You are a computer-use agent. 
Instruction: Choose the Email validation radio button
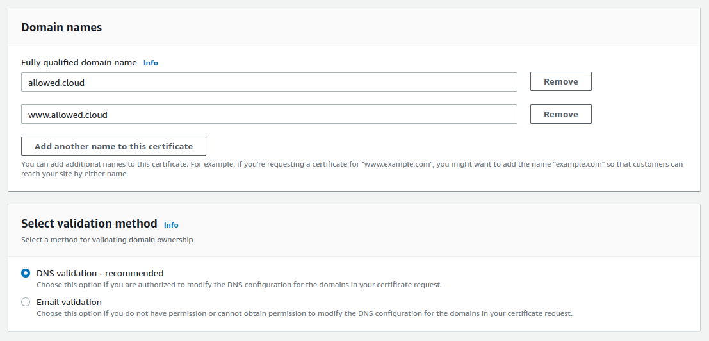point(26,302)
